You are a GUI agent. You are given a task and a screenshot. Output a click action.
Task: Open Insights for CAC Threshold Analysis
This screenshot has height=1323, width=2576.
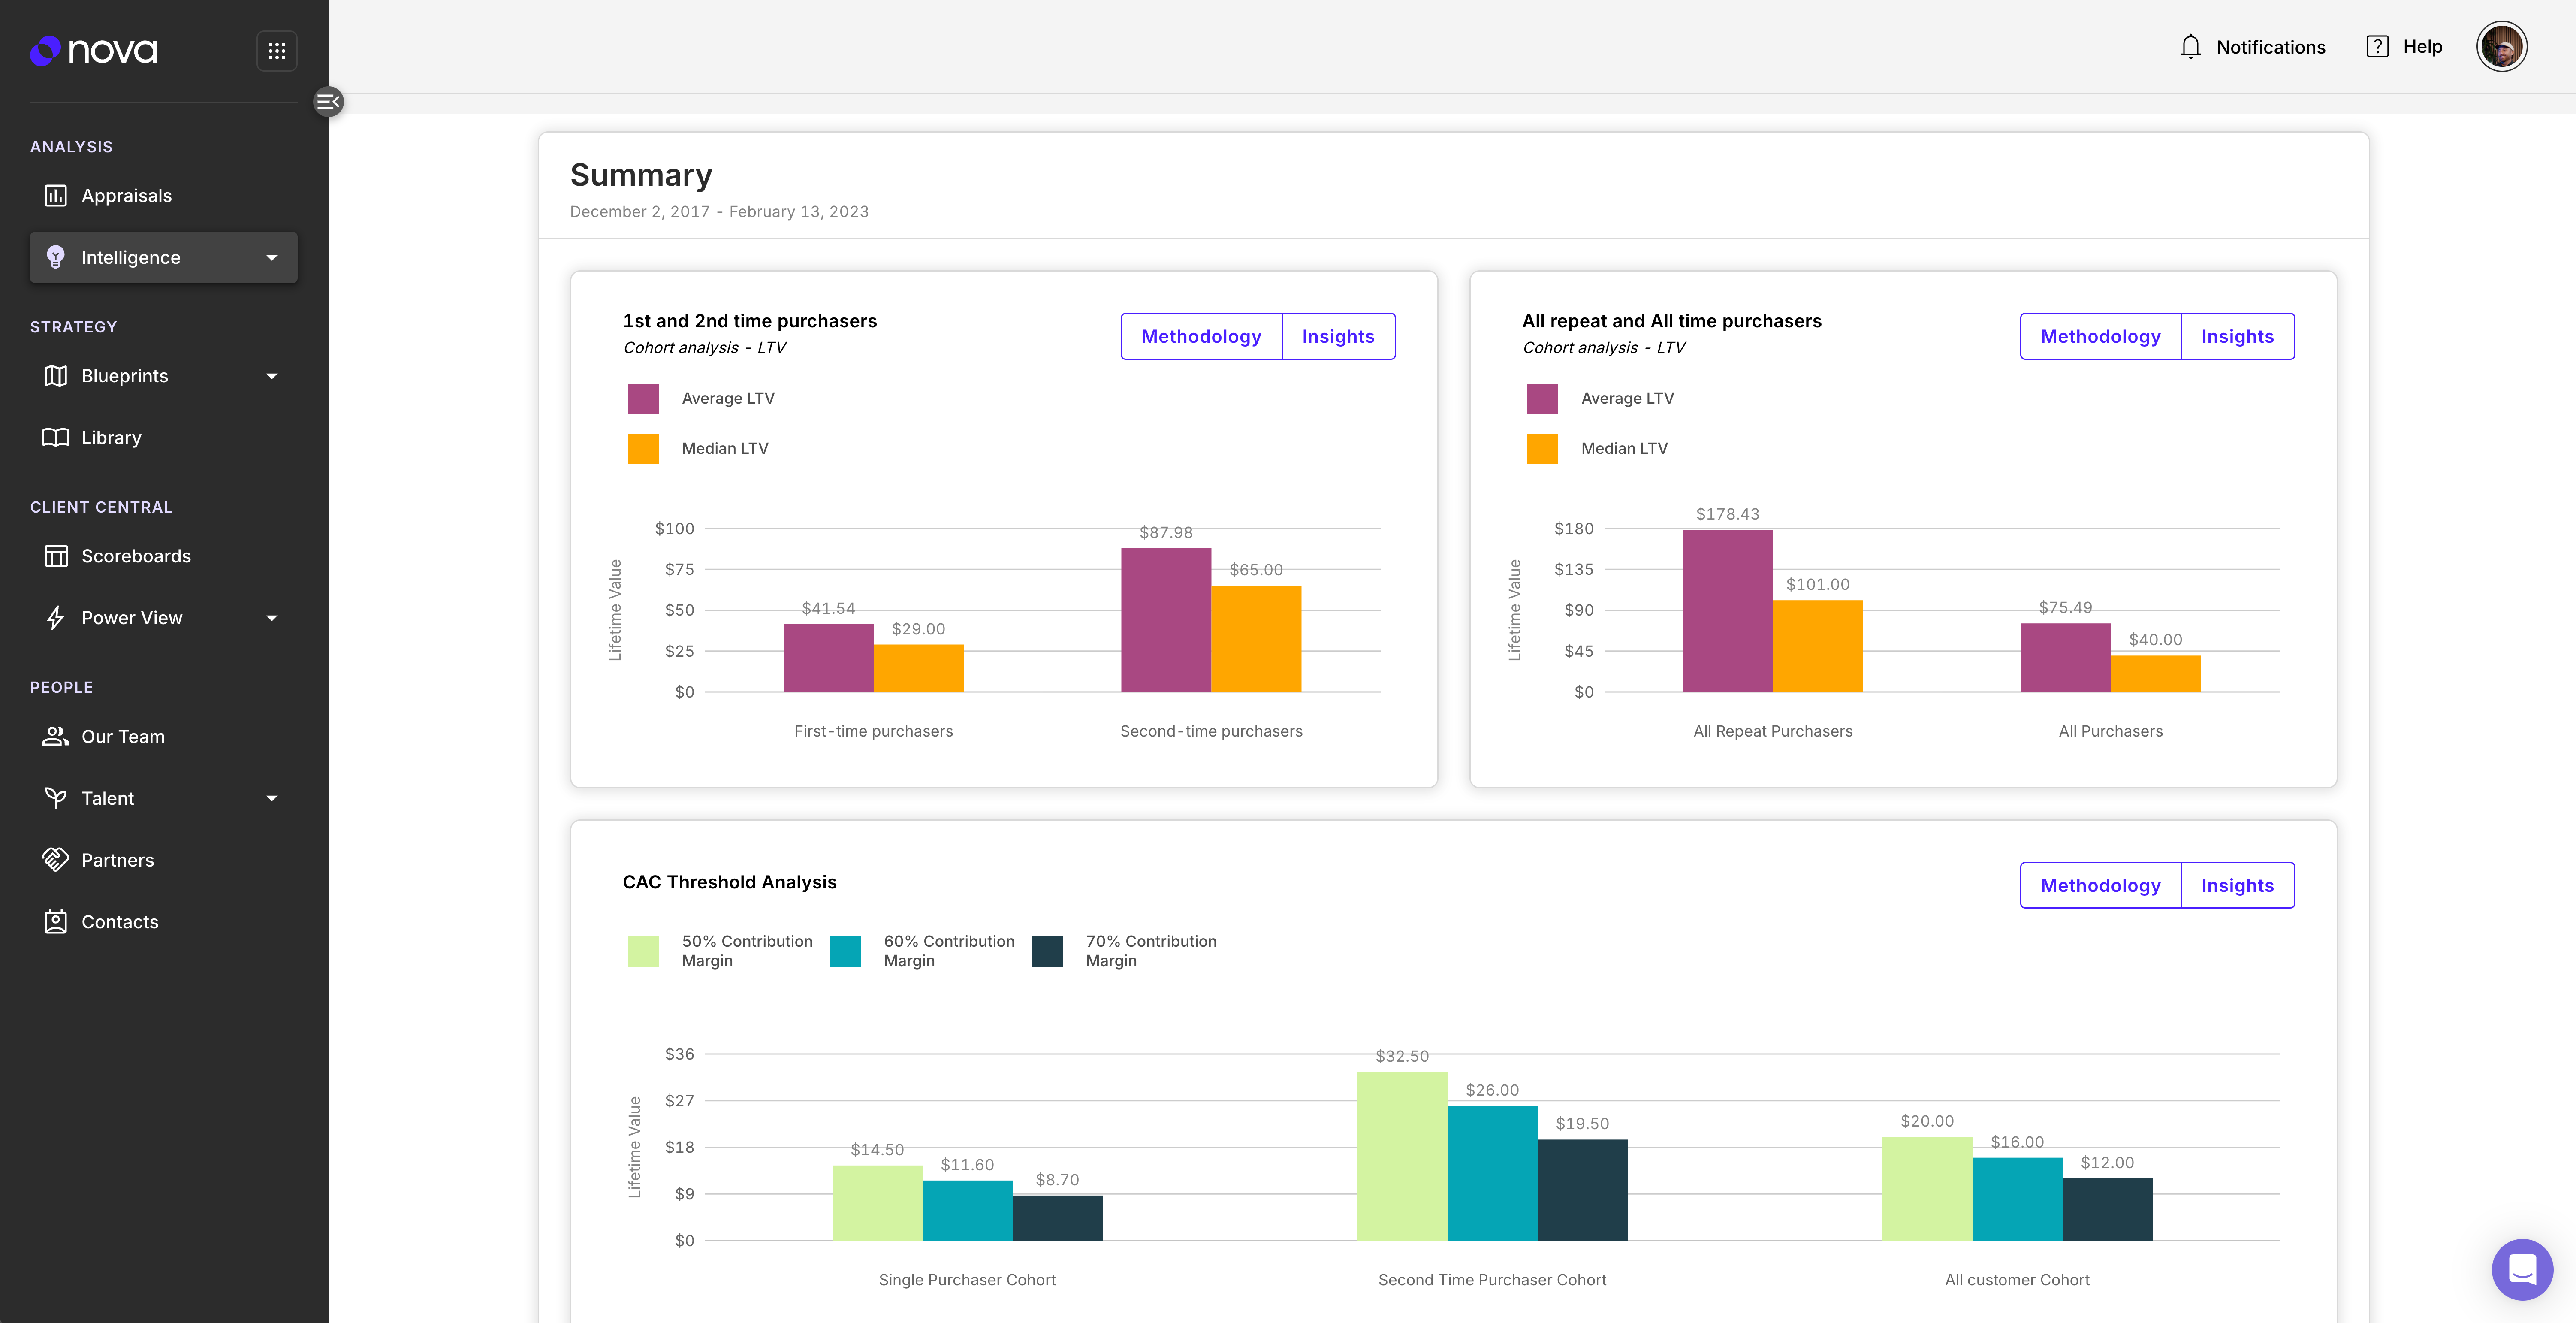(x=2237, y=885)
